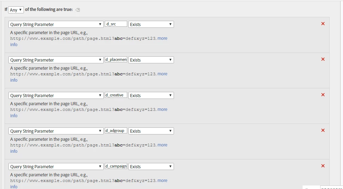Remove the d_src condition with red X
Image resolution: width=343 pixels, height=189 pixels.
pos(323,24)
